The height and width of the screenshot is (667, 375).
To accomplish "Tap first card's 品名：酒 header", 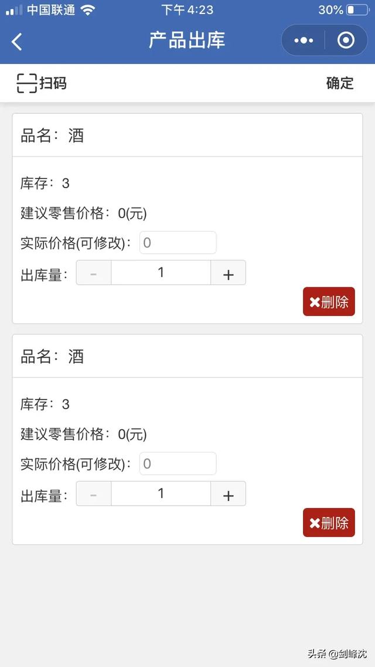I will coord(53,135).
